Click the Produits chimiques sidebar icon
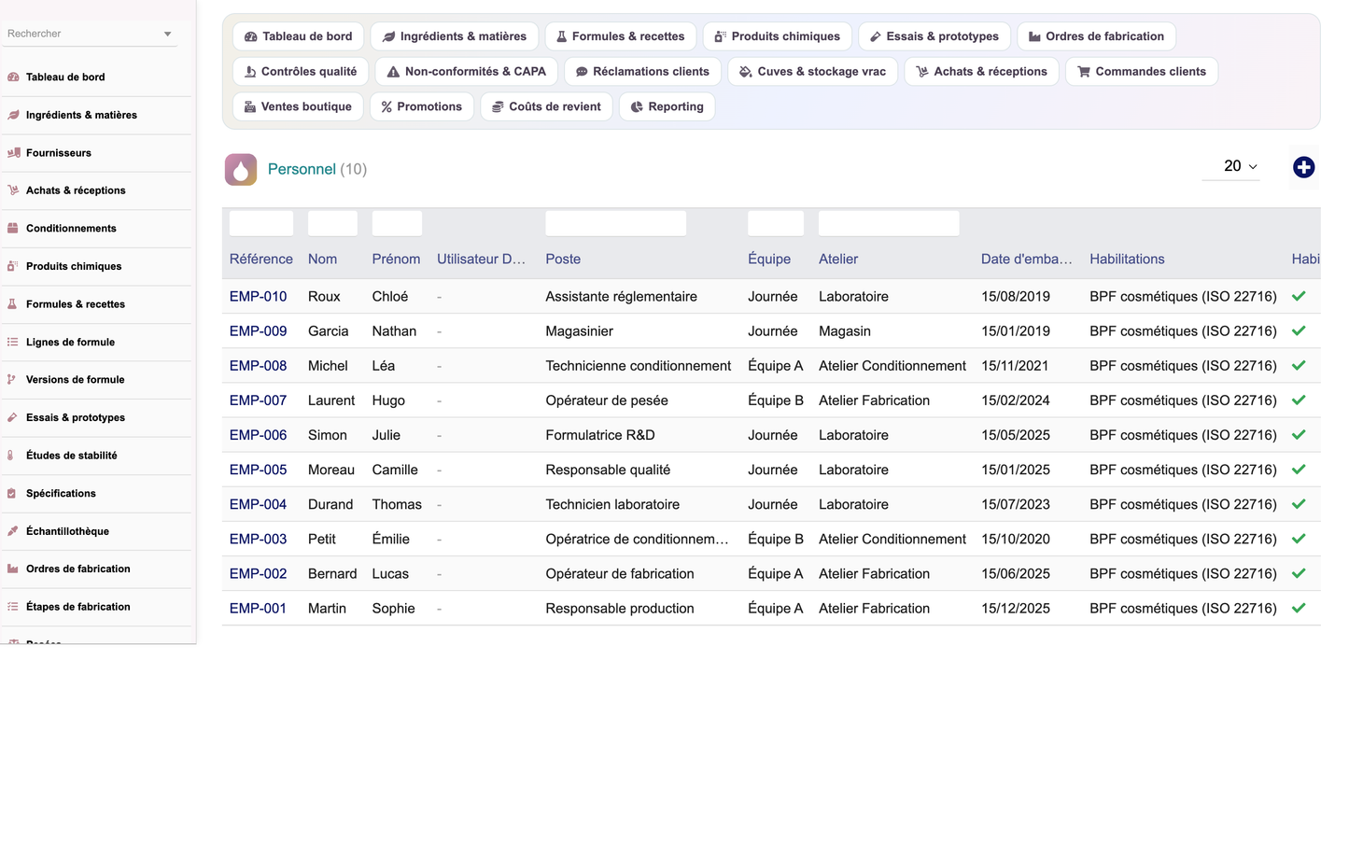Screen dimensions: 1349x843 pyautogui.click(x=13, y=266)
